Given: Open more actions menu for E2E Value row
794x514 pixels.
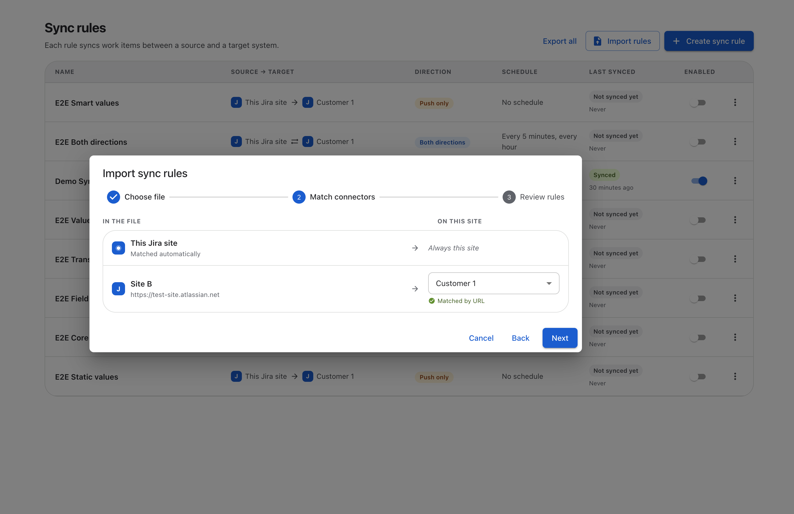Looking at the screenshot, I should point(735,220).
